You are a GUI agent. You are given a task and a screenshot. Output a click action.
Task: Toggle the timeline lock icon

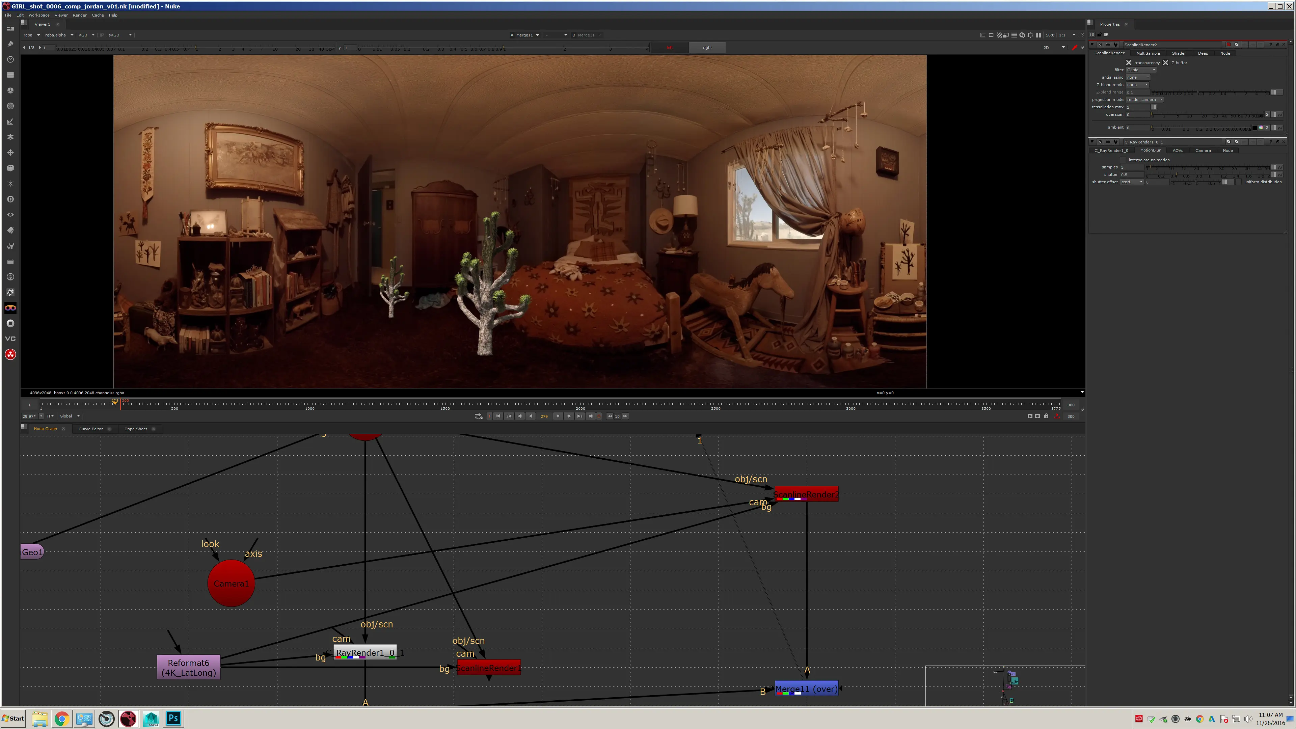pyautogui.click(x=1046, y=416)
